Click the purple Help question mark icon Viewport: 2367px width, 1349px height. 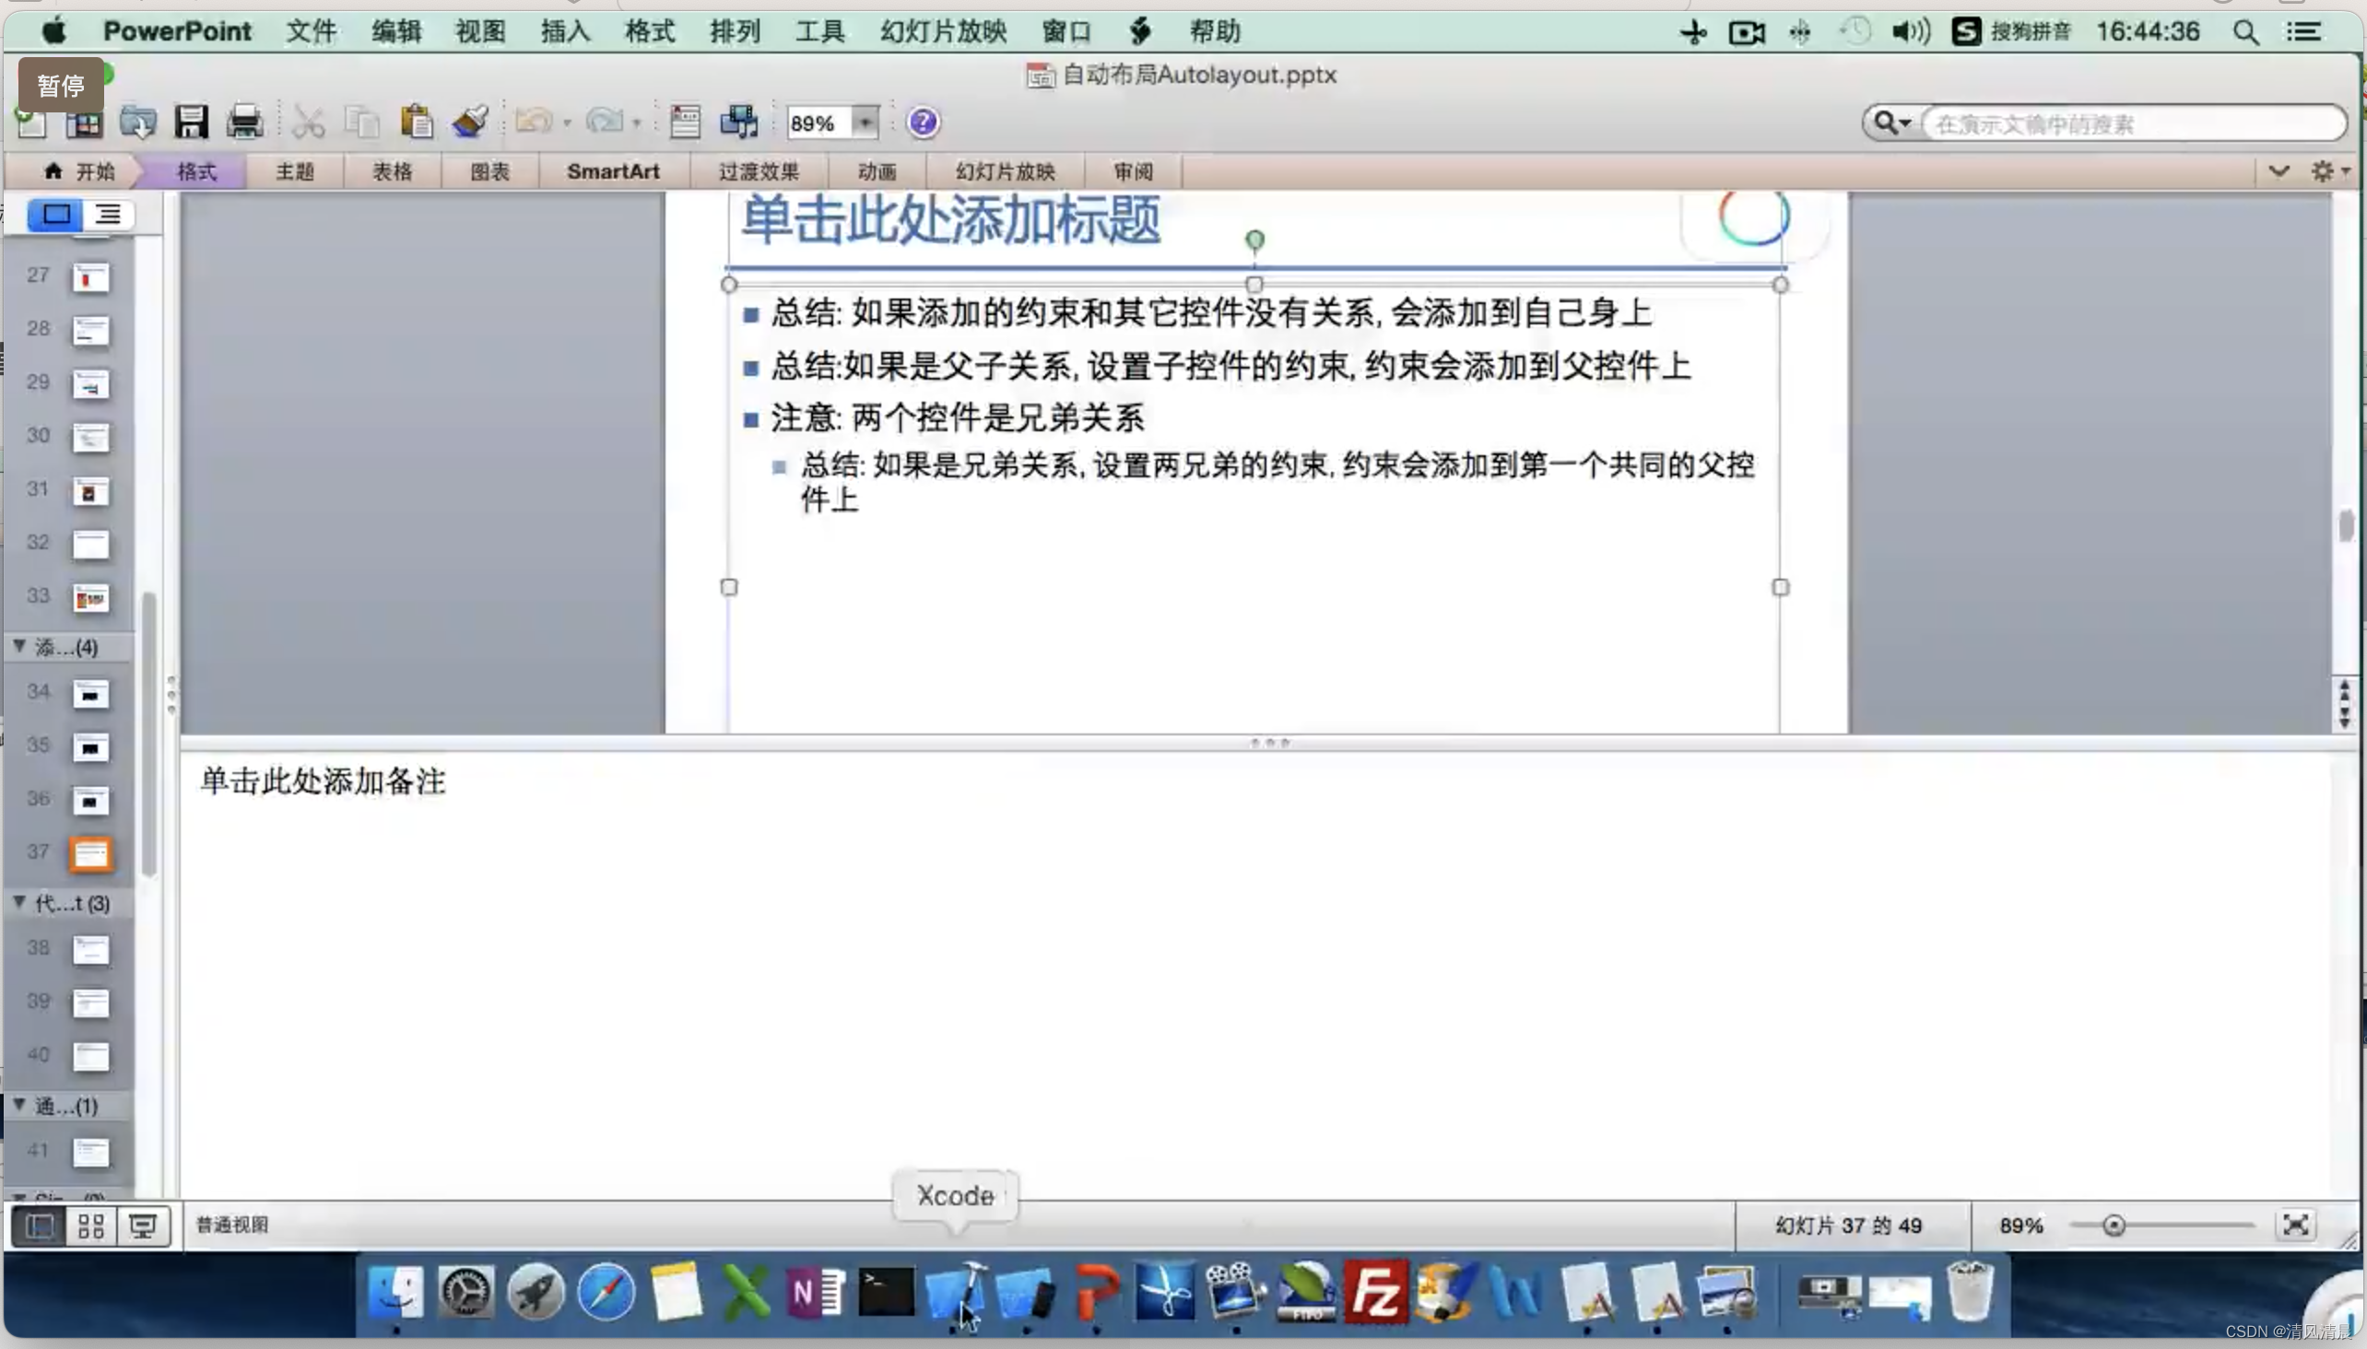point(923,123)
